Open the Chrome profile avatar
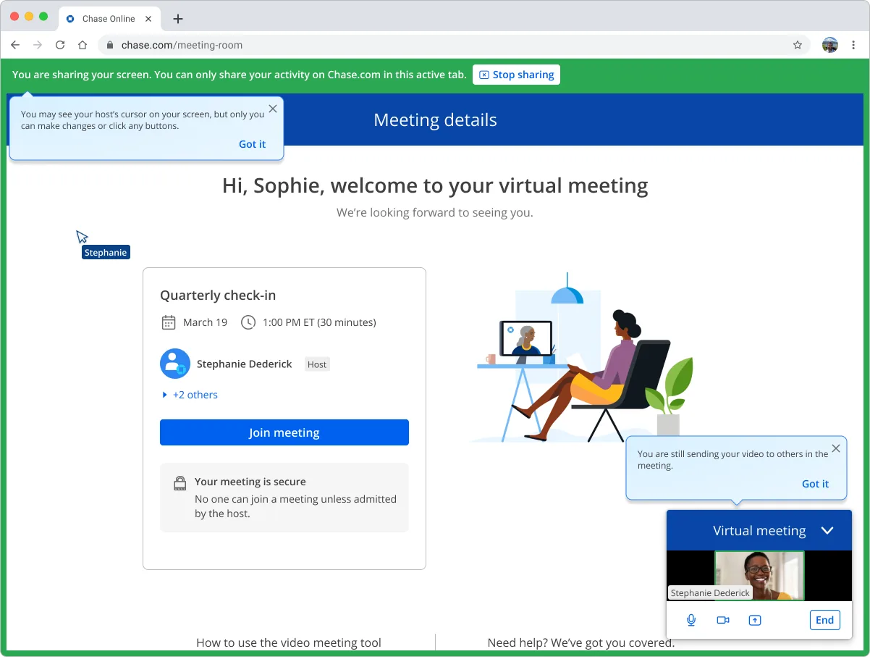This screenshot has width=870, height=662. (830, 45)
